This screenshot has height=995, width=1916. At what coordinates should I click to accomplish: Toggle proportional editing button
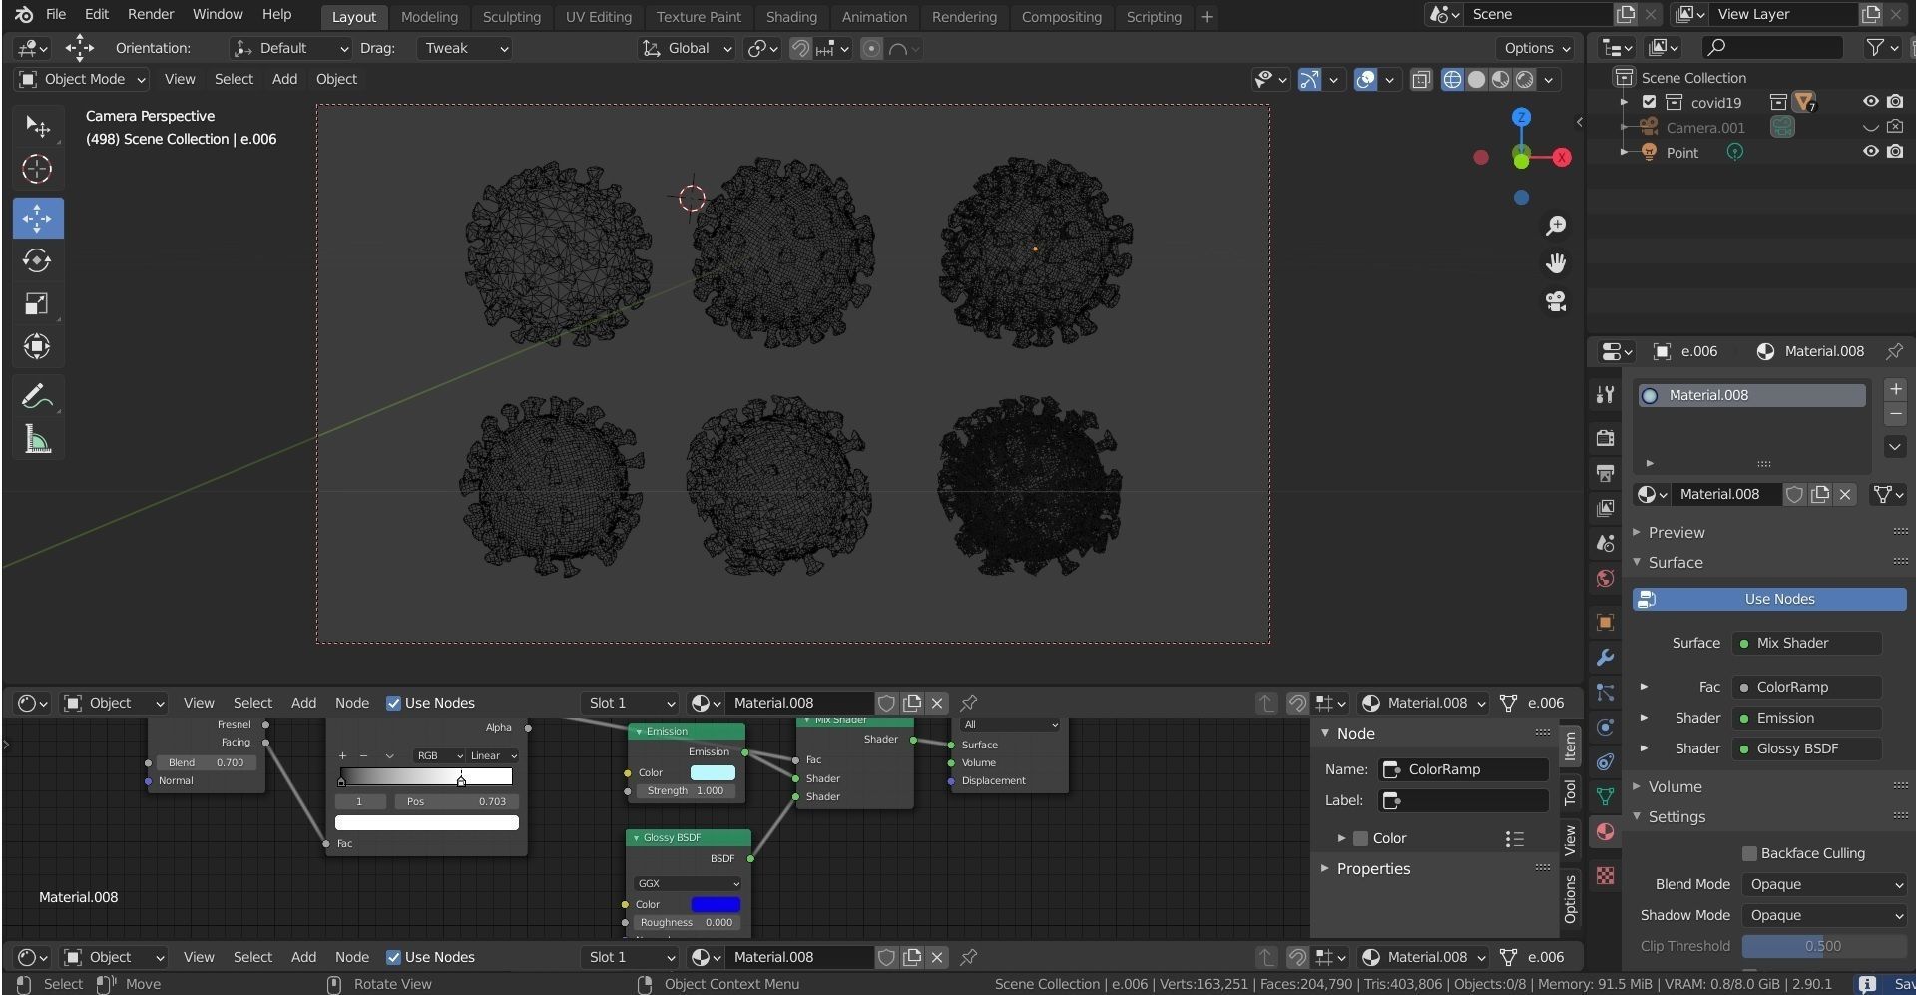pyautogui.click(x=871, y=48)
